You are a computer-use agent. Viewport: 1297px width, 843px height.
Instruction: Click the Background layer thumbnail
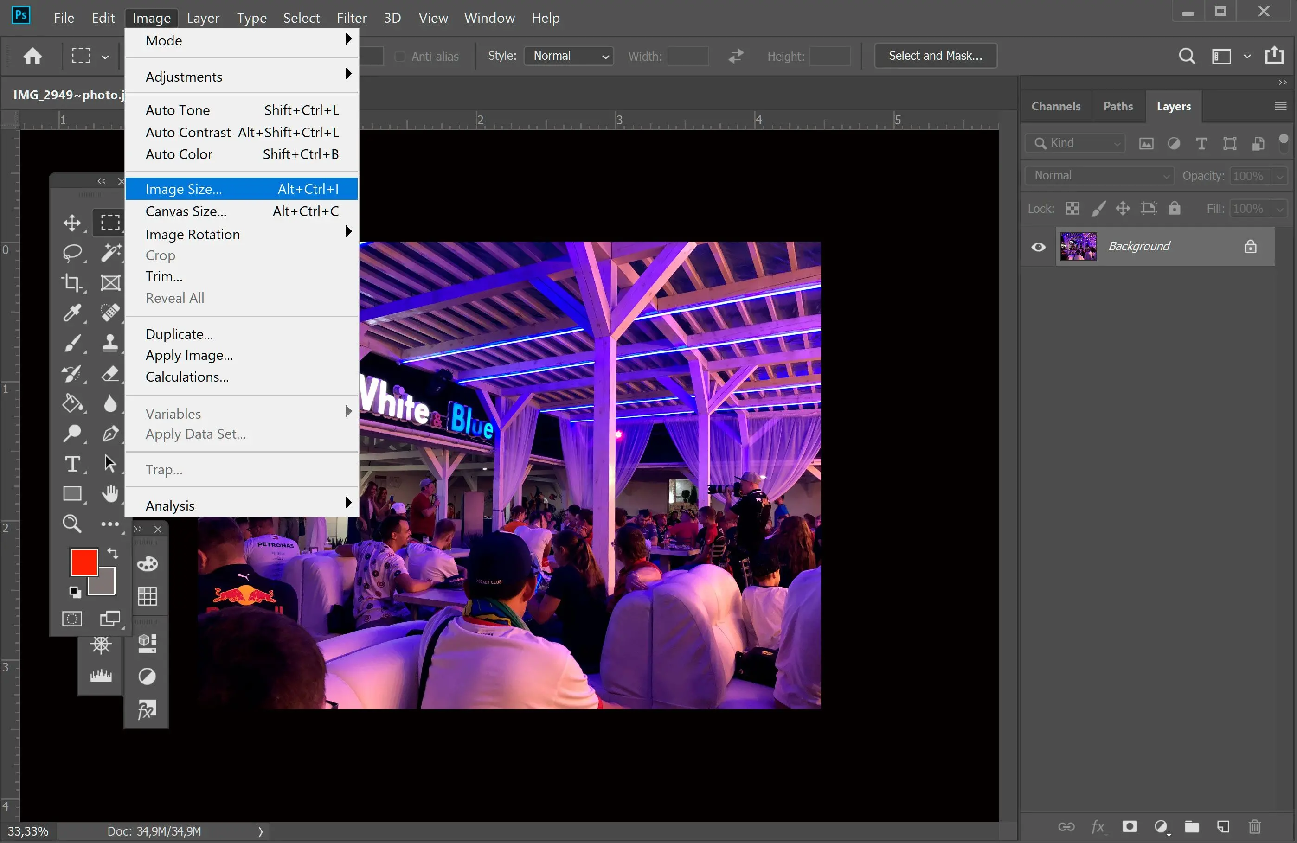1078,247
